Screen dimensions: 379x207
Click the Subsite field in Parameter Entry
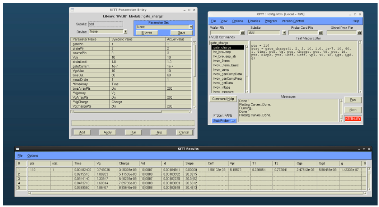pyautogui.click(x=106, y=24)
